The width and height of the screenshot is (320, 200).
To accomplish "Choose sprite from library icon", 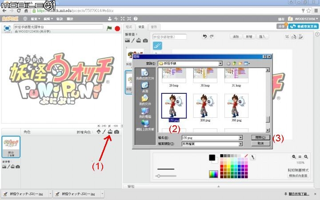I will pyautogui.click(x=99, y=132).
